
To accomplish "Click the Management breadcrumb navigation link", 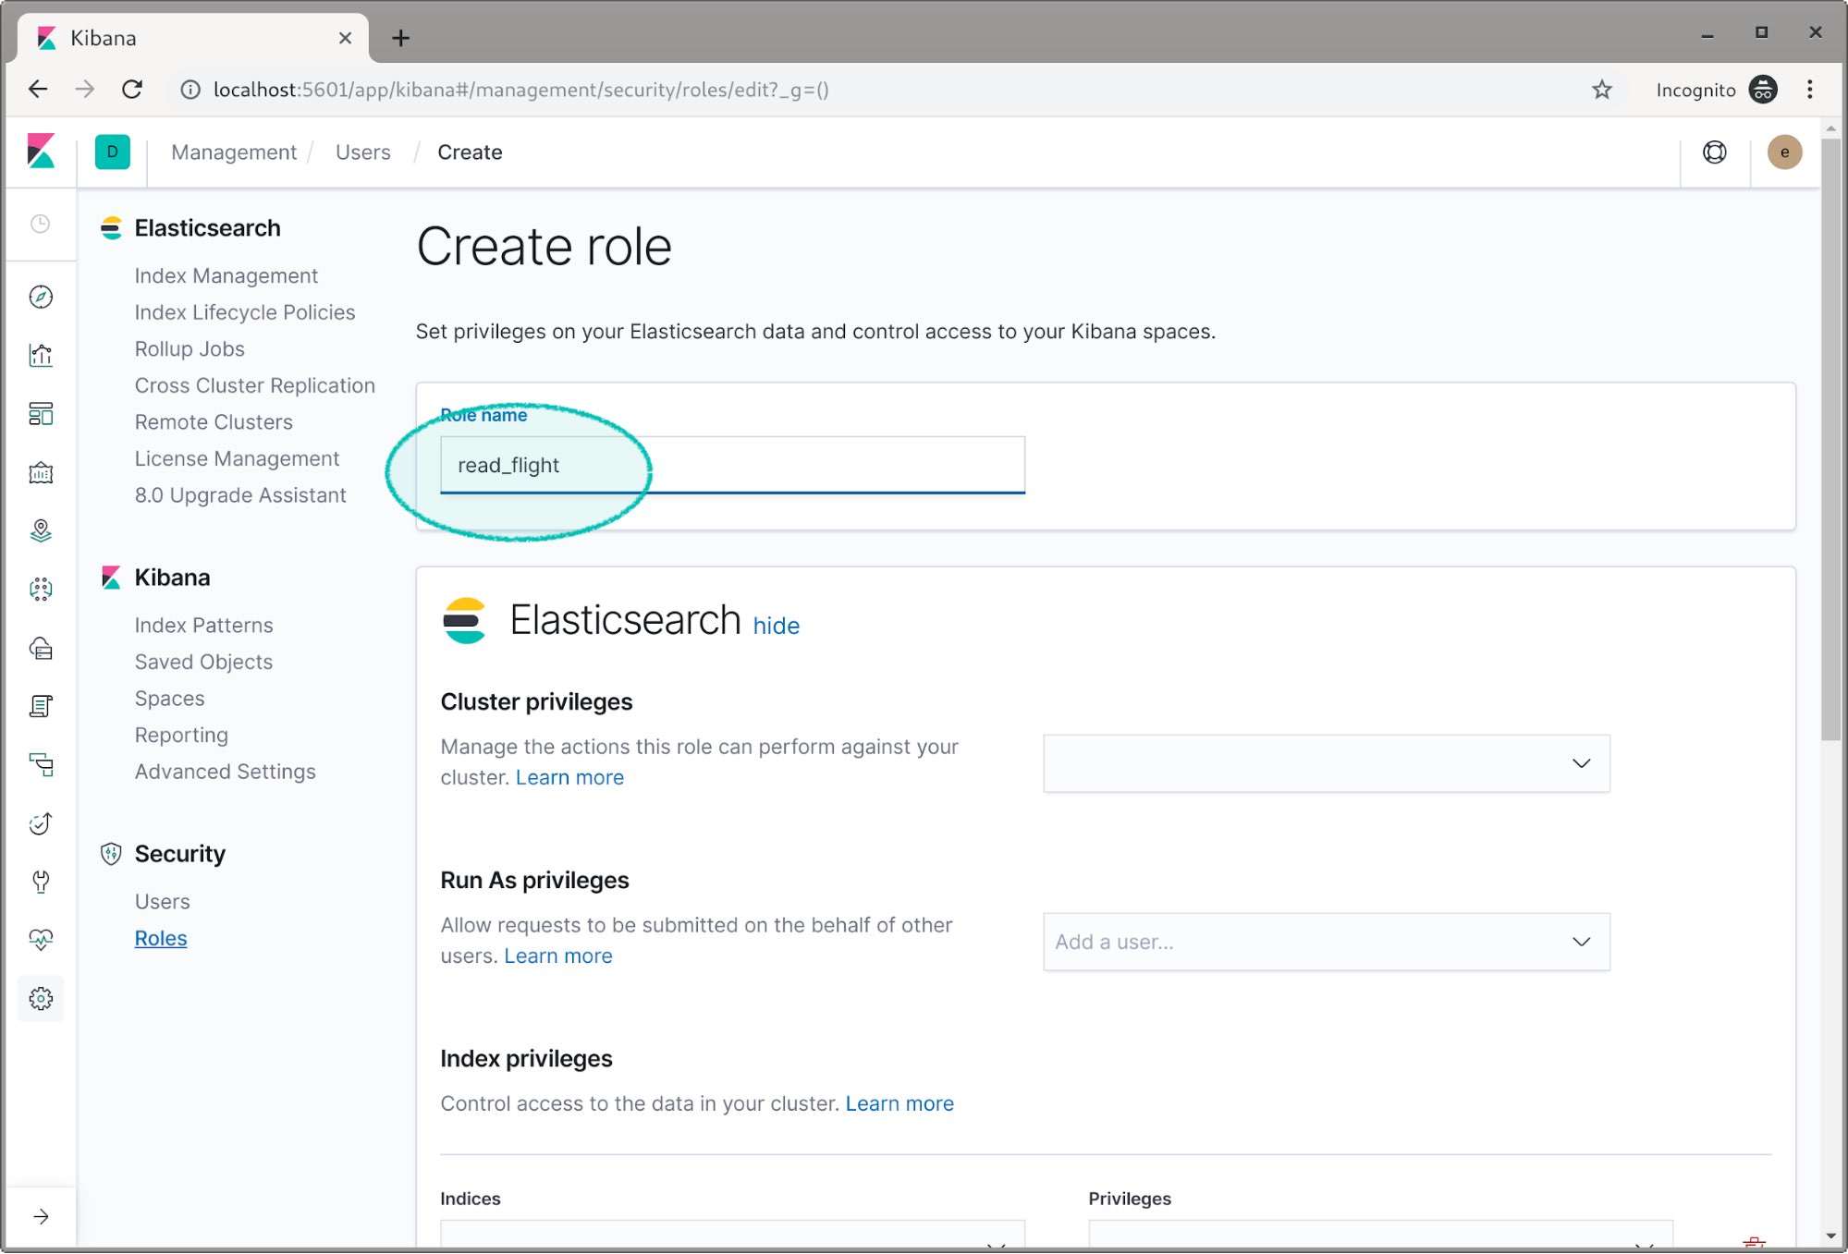I will (234, 152).
